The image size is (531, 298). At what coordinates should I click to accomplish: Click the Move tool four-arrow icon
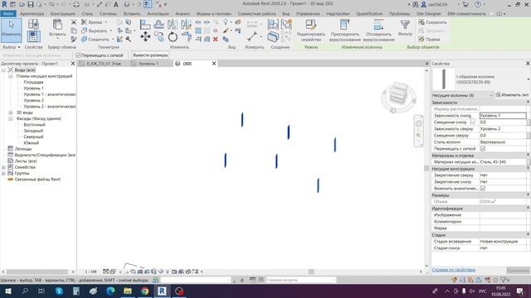[x=145, y=36]
